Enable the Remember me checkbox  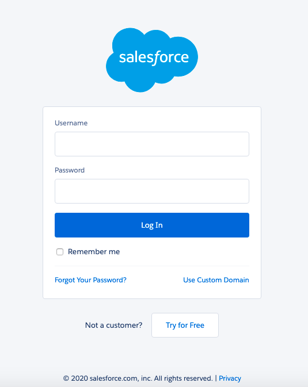pos(60,252)
